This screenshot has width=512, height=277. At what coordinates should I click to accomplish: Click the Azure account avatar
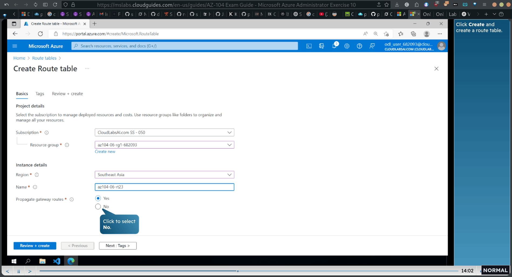click(442, 46)
